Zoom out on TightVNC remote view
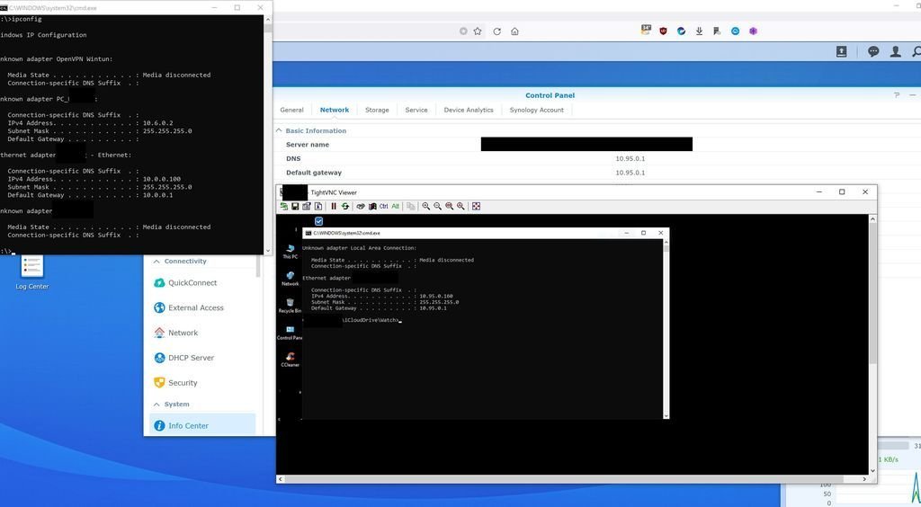This screenshot has height=507, width=921. click(438, 206)
